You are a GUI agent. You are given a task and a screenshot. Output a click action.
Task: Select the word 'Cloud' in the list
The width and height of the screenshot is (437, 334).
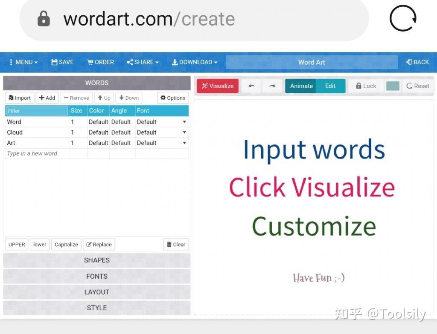click(15, 132)
